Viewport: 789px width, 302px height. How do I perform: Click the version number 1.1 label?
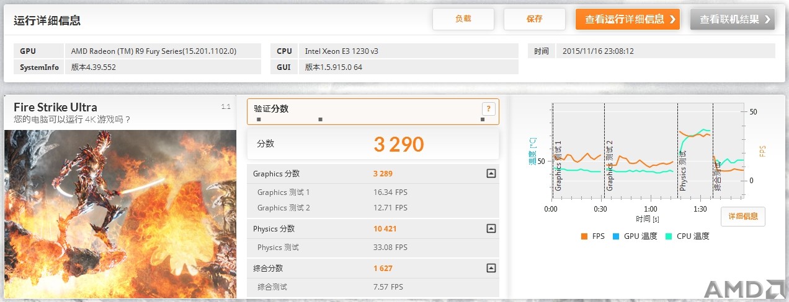coord(226,107)
